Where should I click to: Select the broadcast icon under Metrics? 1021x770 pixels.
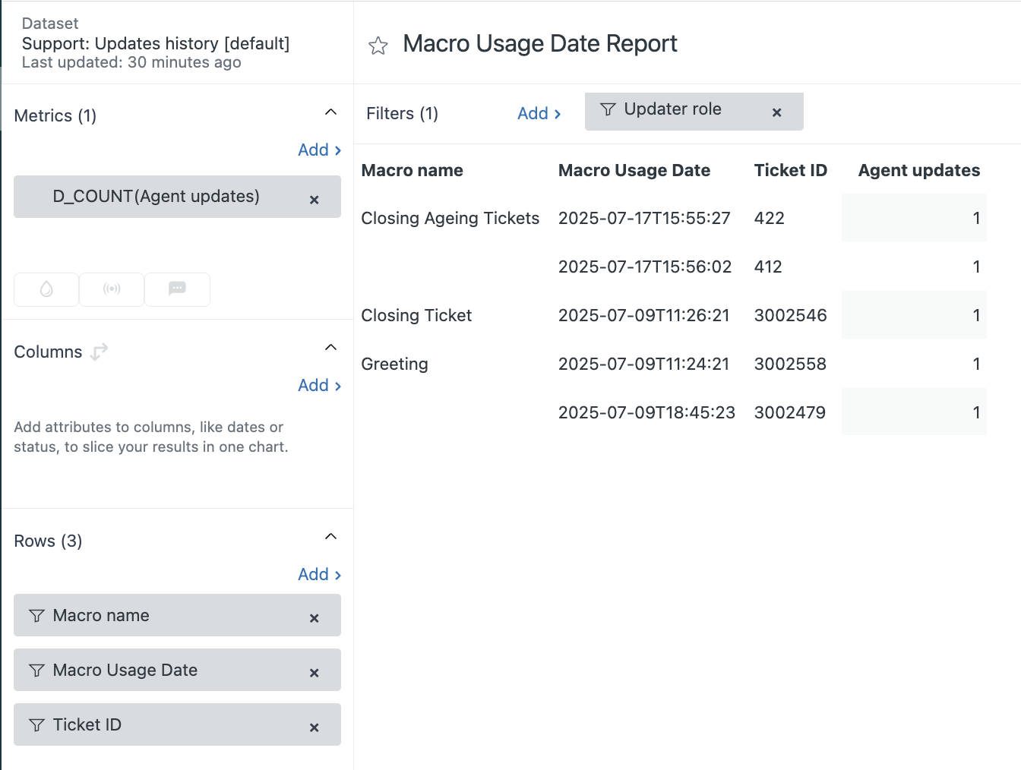point(111,289)
